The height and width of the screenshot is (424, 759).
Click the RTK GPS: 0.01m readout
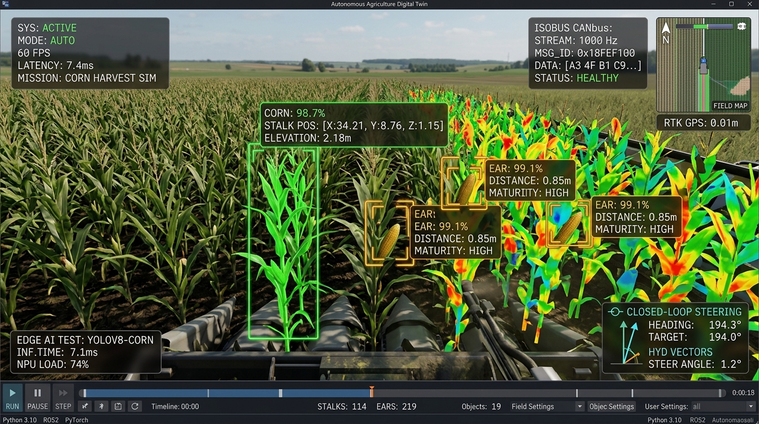click(x=703, y=123)
